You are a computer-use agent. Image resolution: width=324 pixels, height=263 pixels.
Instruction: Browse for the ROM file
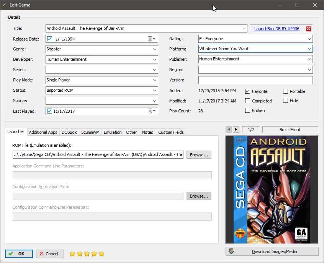199,155
